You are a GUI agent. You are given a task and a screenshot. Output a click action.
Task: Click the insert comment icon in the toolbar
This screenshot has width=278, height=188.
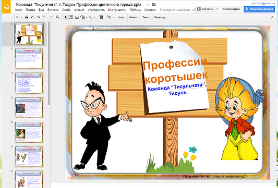(101, 17)
